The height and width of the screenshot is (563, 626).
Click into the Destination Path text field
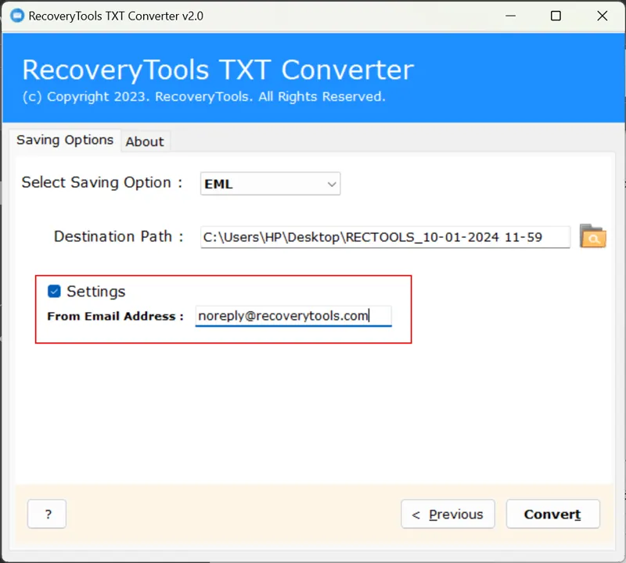[383, 237]
